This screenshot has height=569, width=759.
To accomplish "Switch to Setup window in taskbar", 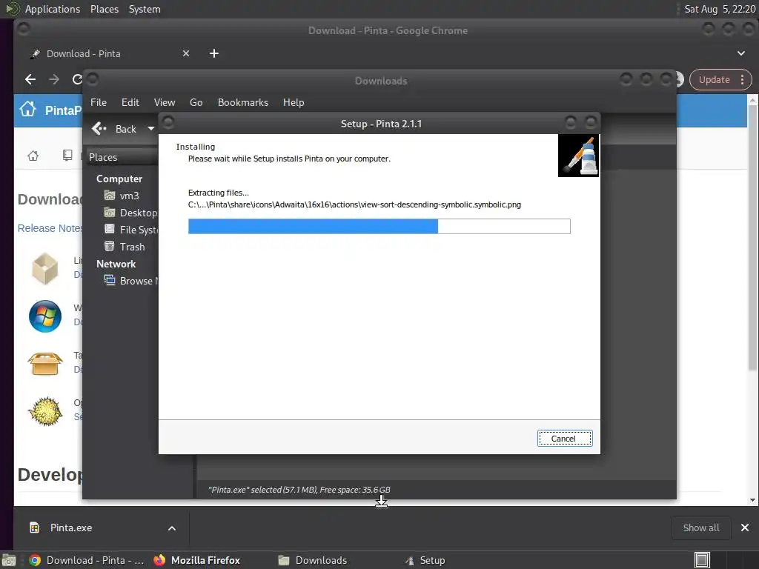I will 425,560.
